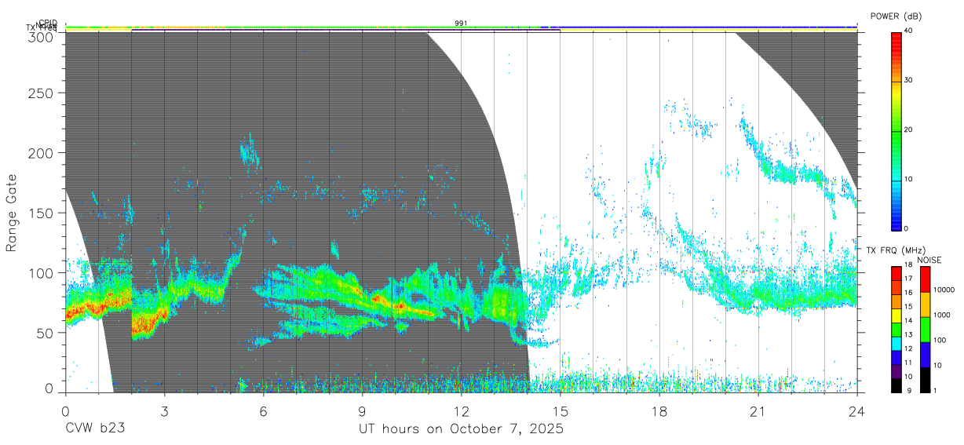
Task: Click the 21 tick on UT hours axis
Action: click(758, 411)
